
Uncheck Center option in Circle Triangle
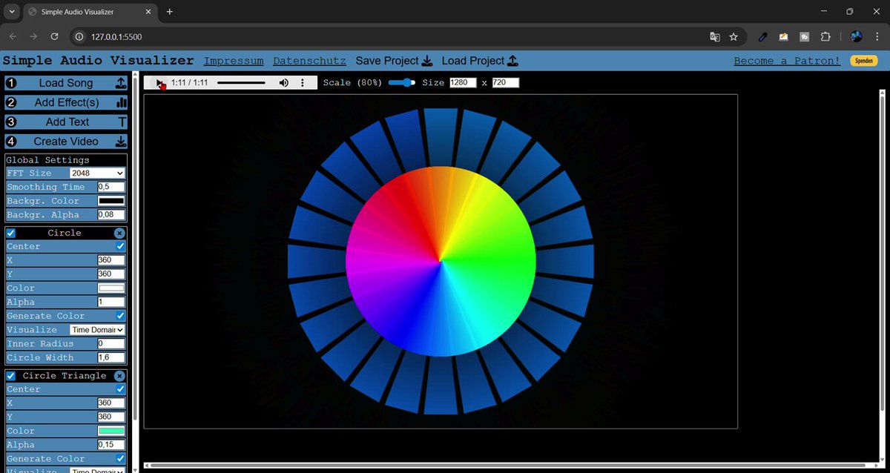[x=121, y=389]
